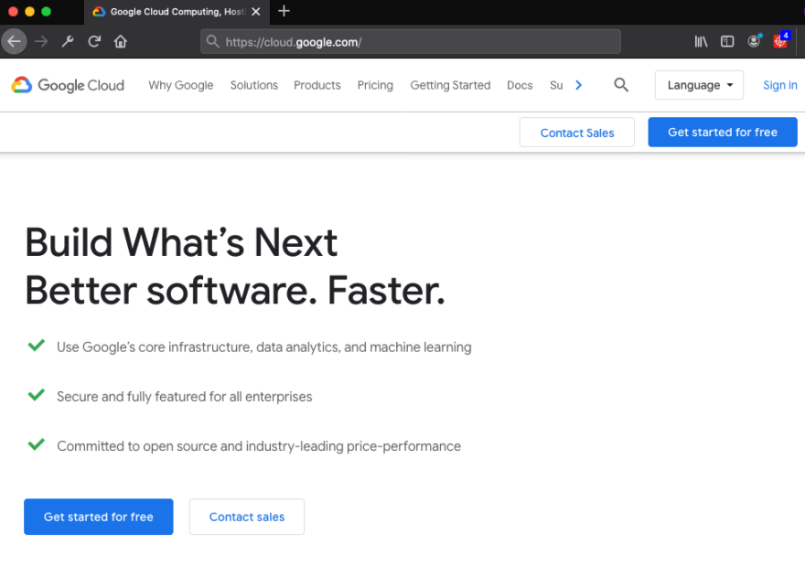The width and height of the screenshot is (805, 587).
Task: Click the hero Get started for free button
Action: click(x=99, y=517)
